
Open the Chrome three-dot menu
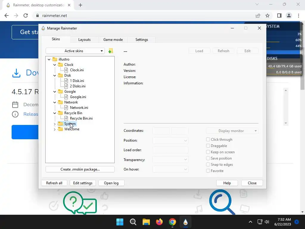(298, 16)
